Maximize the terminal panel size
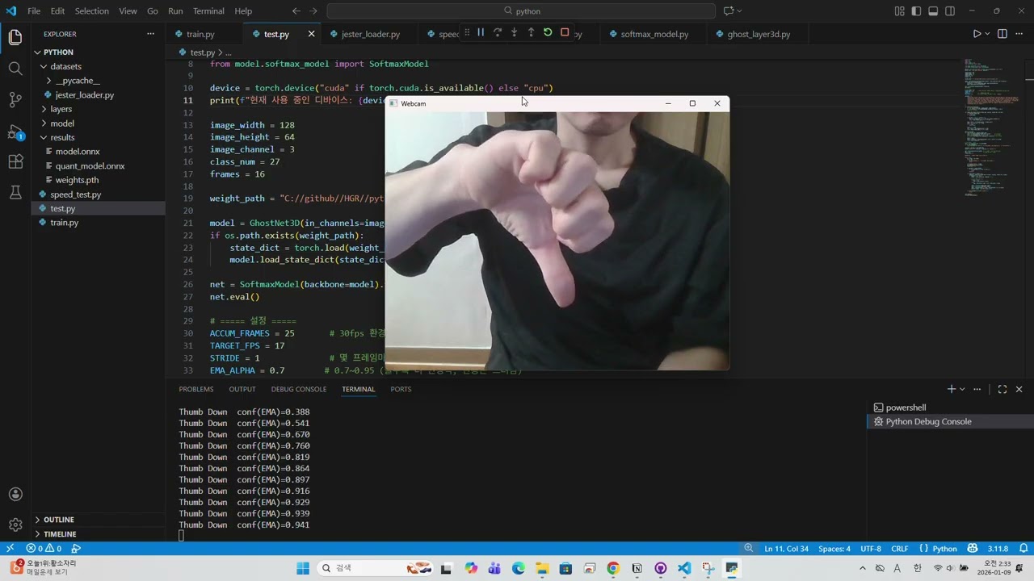The width and height of the screenshot is (1034, 581). pos(1002,389)
